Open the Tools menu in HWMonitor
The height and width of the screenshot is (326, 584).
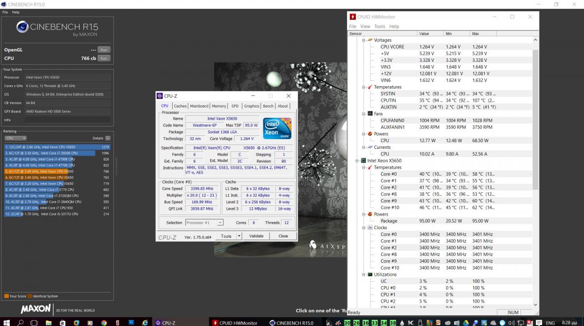tap(380, 26)
